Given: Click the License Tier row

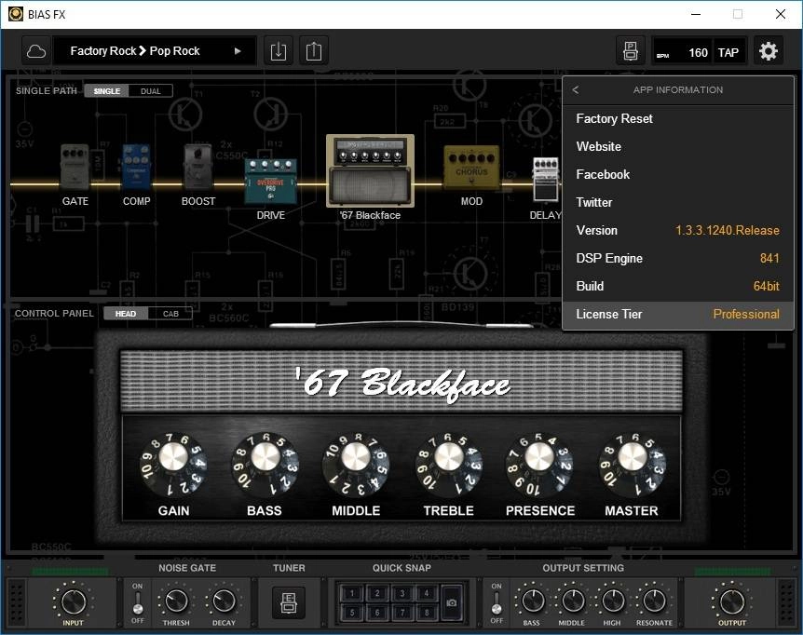Looking at the screenshot, I should click(x=678, y=314).
